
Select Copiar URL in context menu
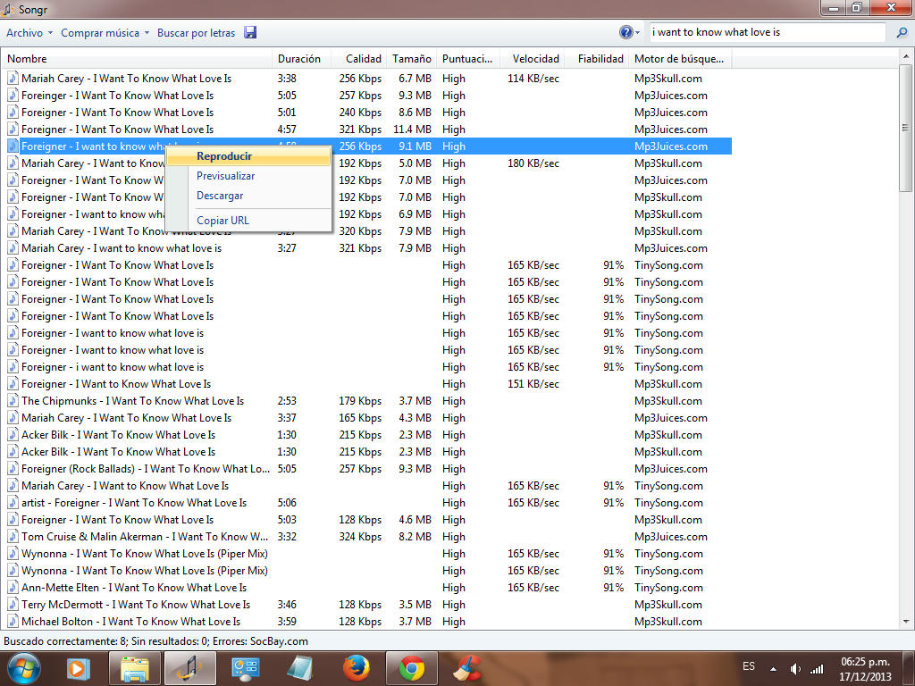point(222,221)
